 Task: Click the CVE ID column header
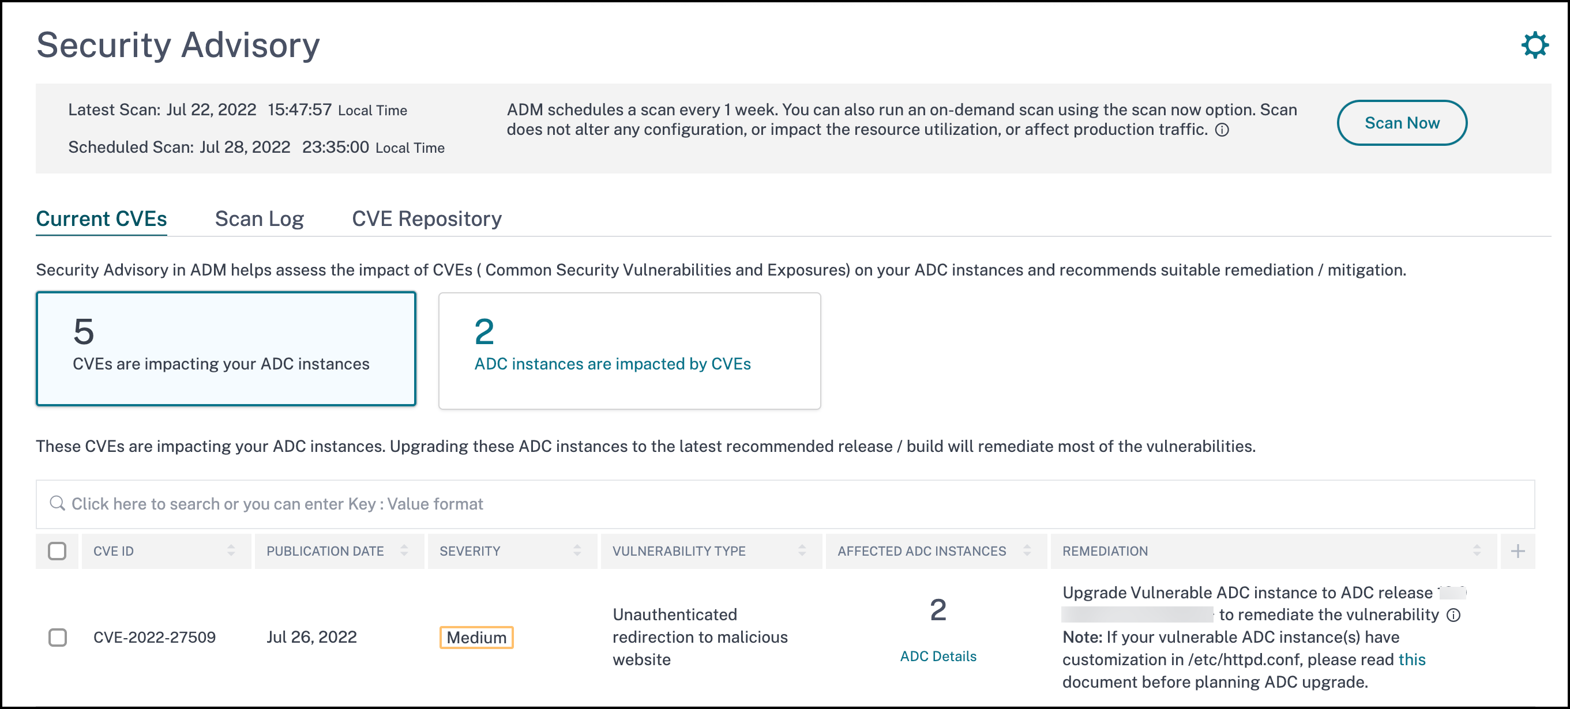(x=166, y=551)
